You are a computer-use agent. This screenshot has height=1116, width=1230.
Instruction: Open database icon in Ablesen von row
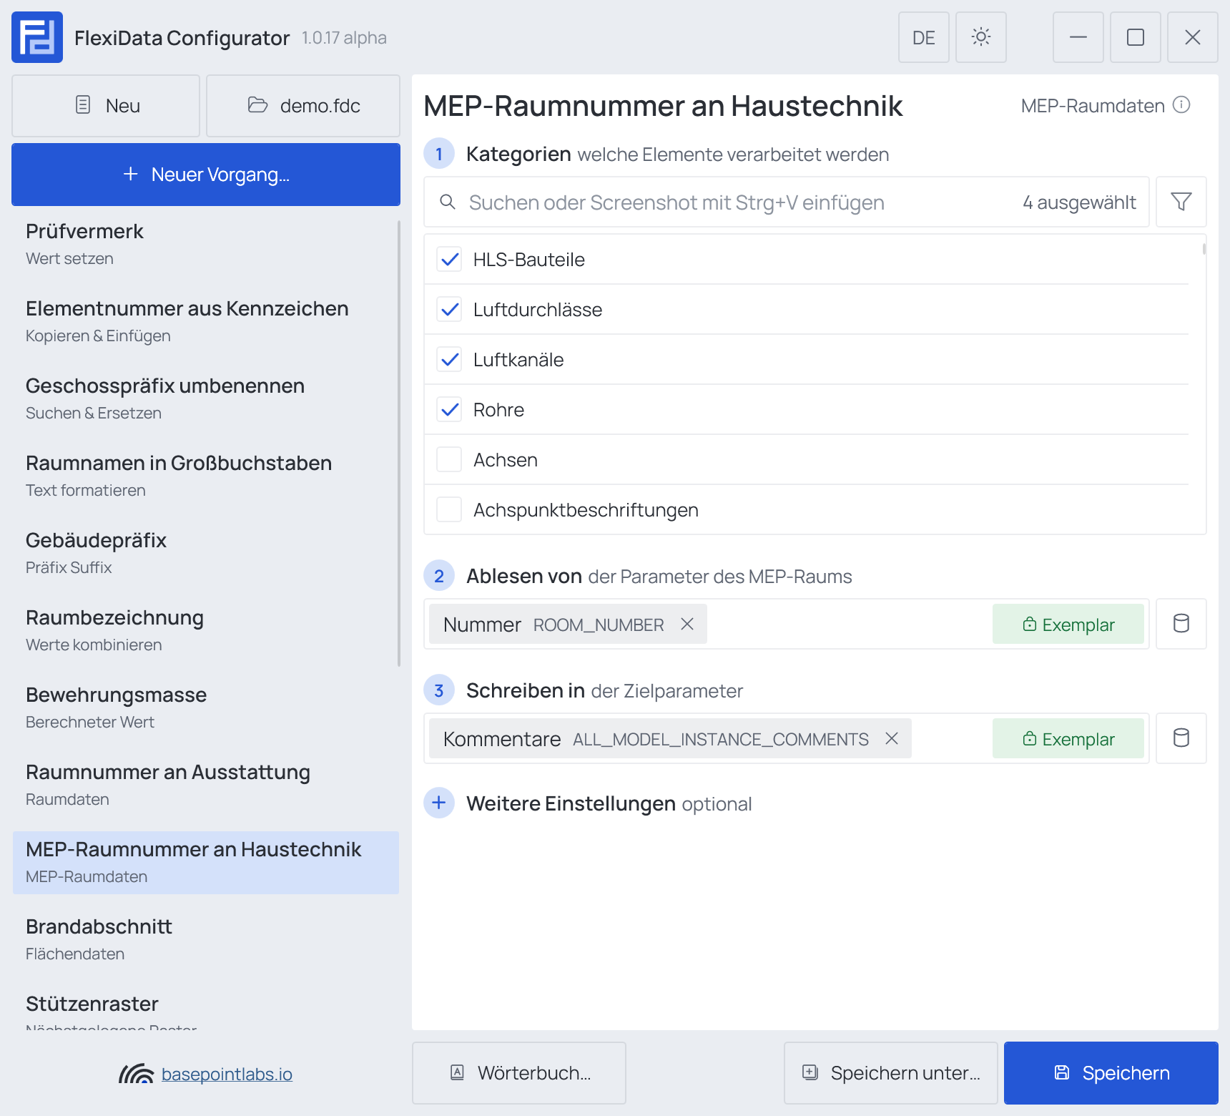(1181, 624)
